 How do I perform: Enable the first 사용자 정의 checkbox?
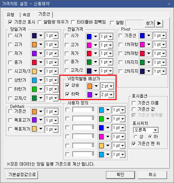[67, 110]
